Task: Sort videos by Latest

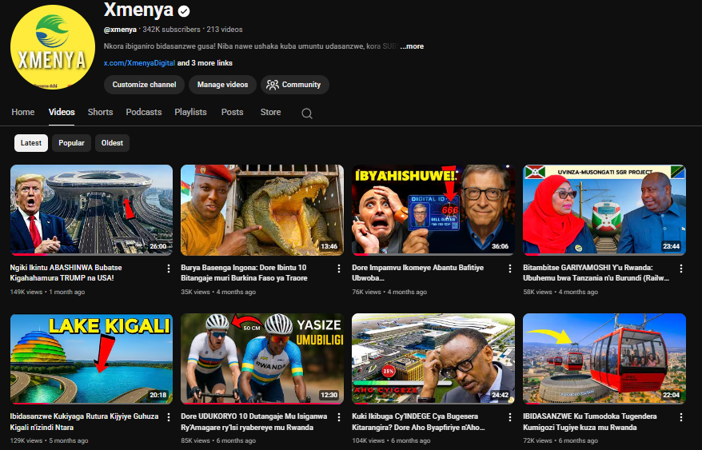Action: 31,143
